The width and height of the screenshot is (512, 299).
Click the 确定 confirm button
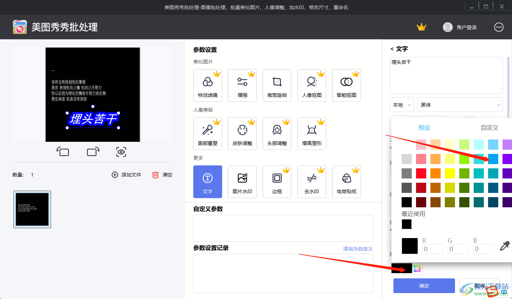click(424, 286)
